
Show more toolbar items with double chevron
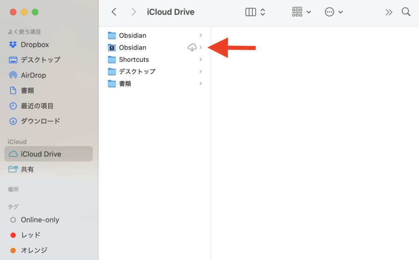coord(389,12)
